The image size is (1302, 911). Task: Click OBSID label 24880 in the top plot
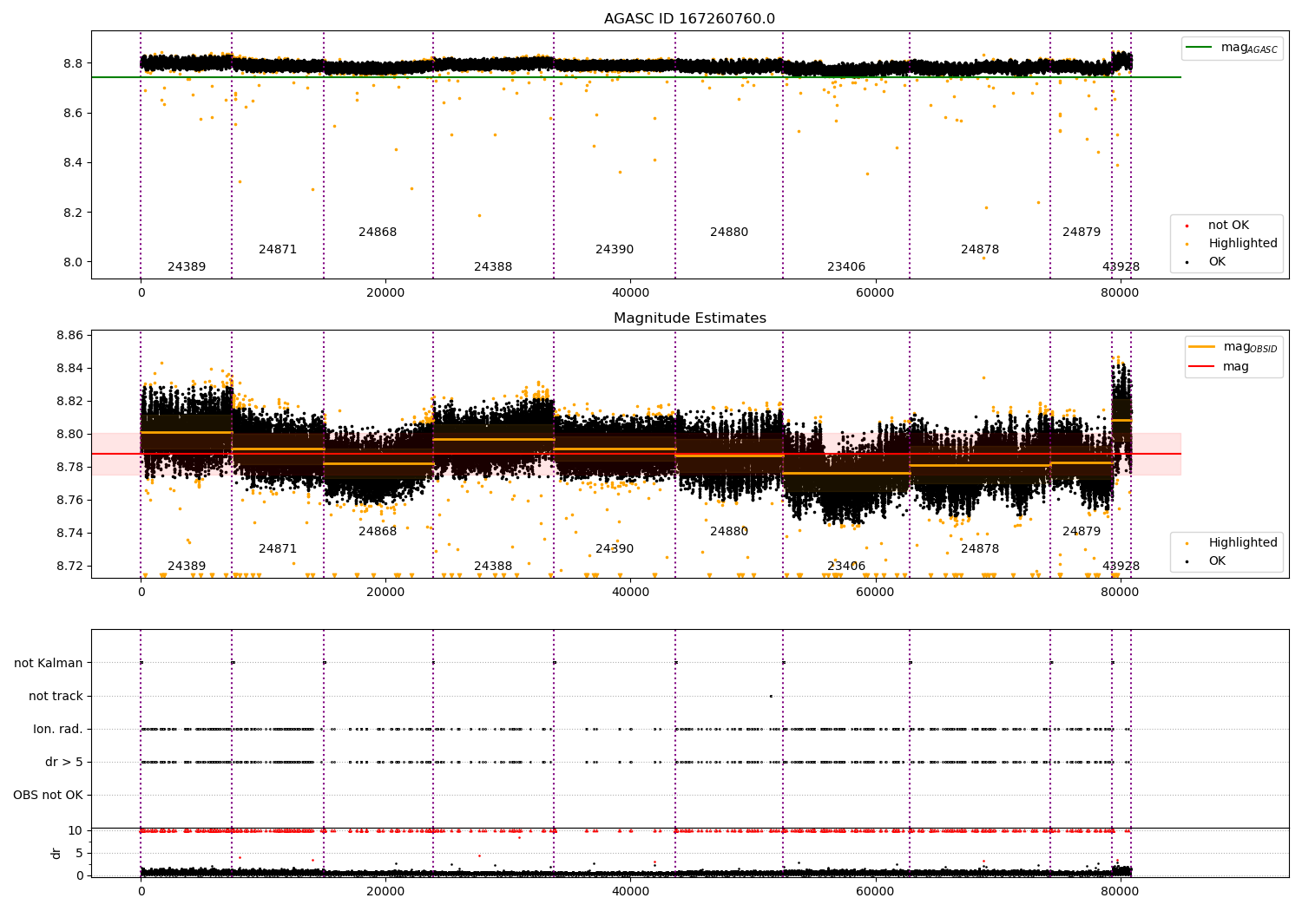(x=729, y=233)
